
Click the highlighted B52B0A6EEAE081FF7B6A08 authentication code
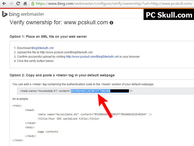pos(90,91)
